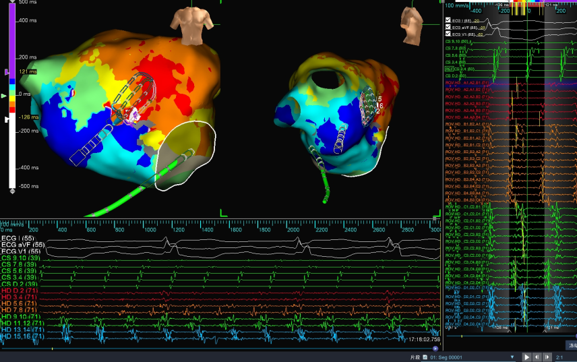Click the 121 ms value on the color scale
Screen dimensions: 577x362
(28, 71)
